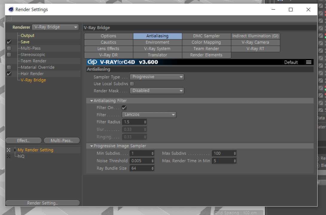Open the Sampler Type dropdown
This screenshot has height=215, width=326.
pos(157,77)
